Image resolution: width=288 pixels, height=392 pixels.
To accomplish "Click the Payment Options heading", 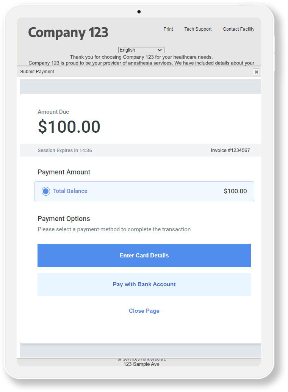I will (64, 219).
